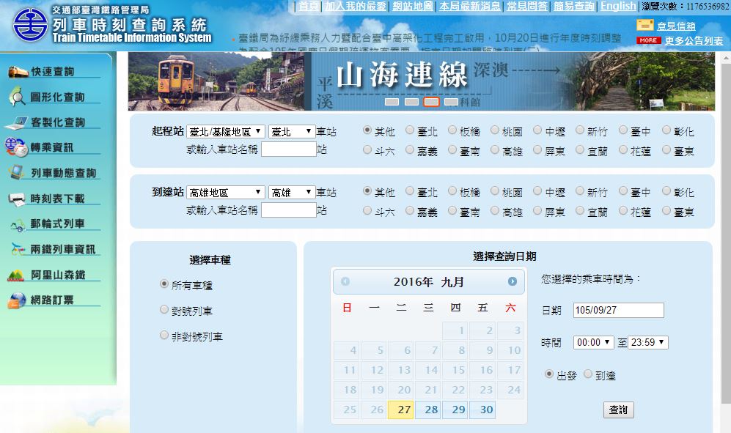Open 加入我的最愛 in top navigation

[356, 7]
